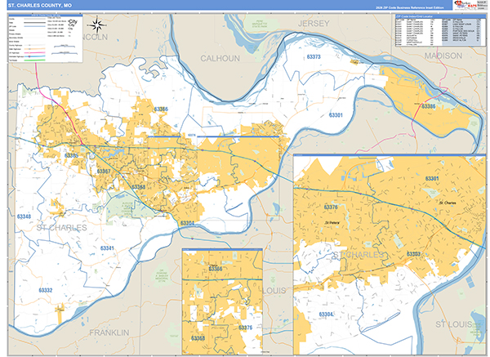Select the map title ST. CHARLES COUNTY, MO
Viewport: 490px width, 357px height.
(x=40, y=6)
